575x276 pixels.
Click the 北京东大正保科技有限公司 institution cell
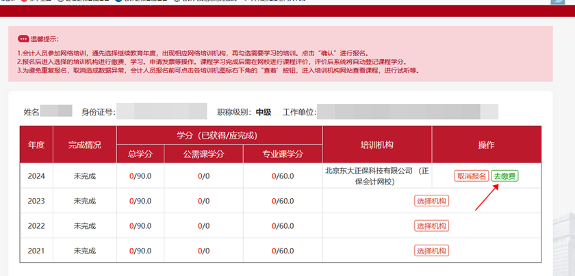pyautogui.click(x=376, y=176)
